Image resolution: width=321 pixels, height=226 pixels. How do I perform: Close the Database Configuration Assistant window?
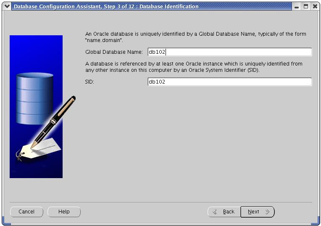(315, 7)
